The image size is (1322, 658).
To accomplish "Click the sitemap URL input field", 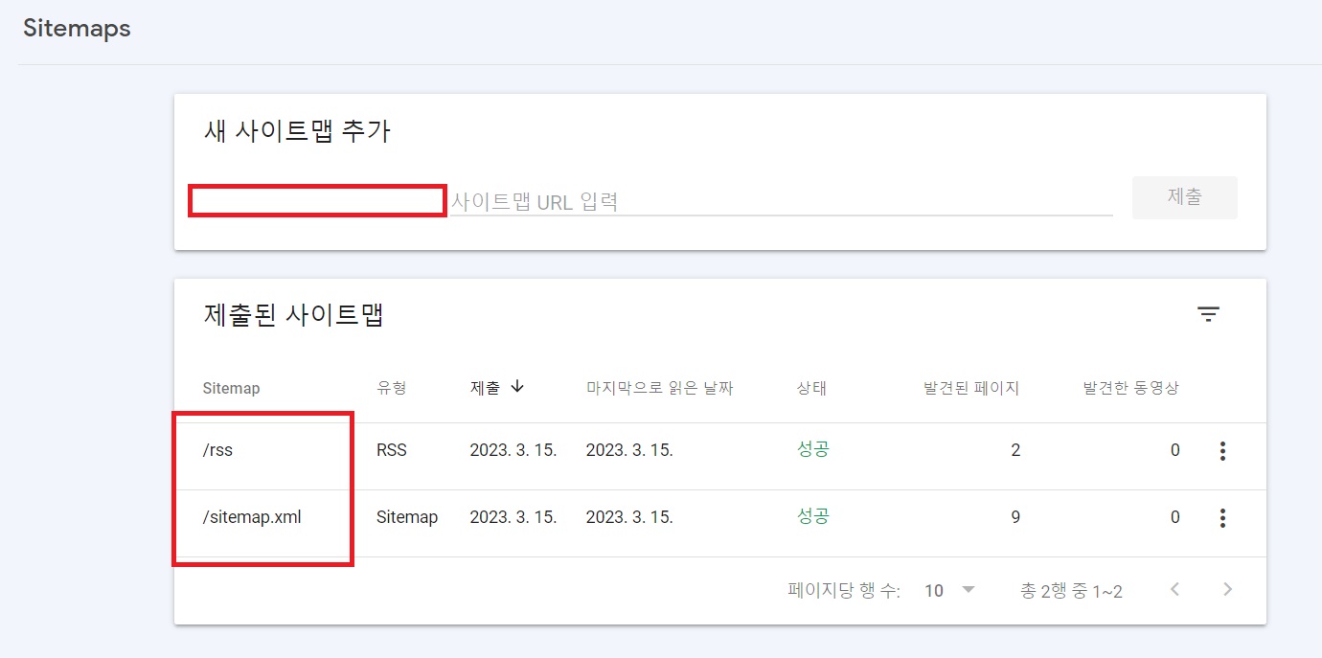I will pos(671,201).
